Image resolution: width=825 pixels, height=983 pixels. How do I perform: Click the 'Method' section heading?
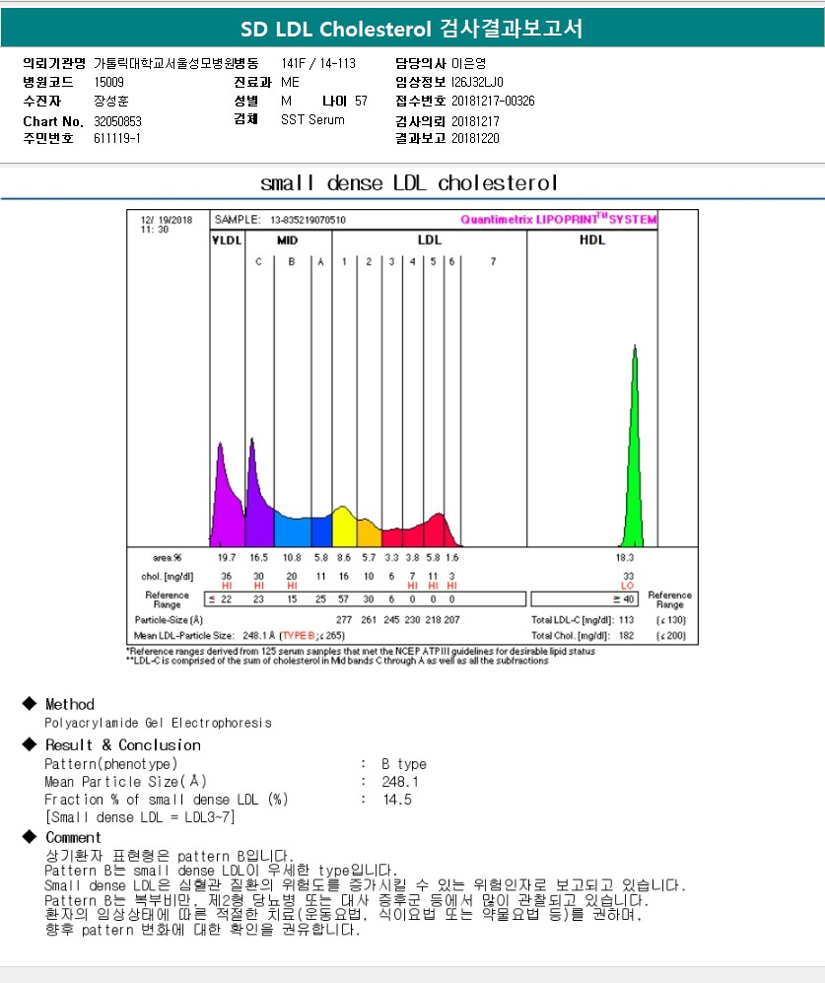[x=70, y=705]
